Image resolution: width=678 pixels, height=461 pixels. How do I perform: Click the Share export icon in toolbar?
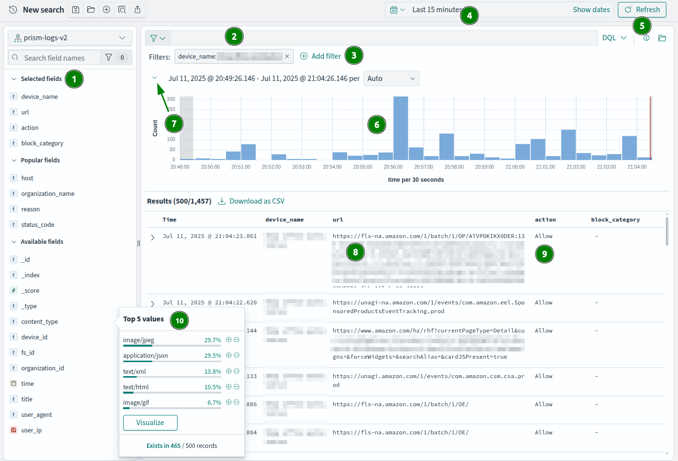138,10
